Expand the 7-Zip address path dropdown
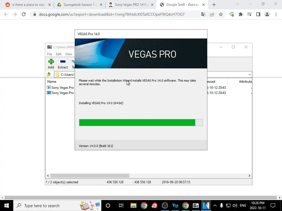 point(250,74)
